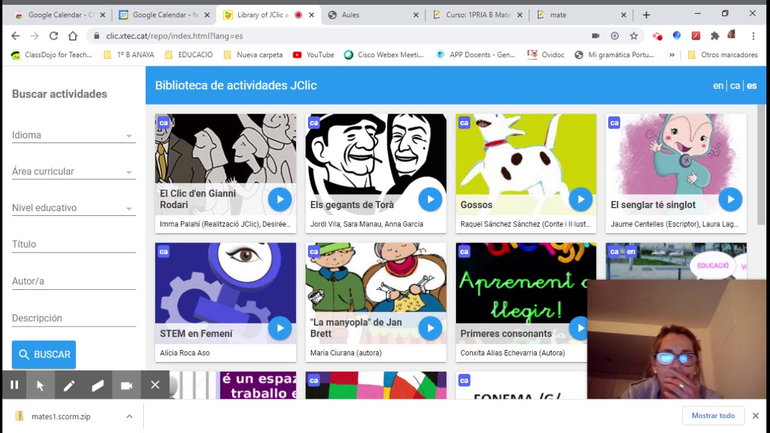Image resolution: width=770 pixels, height=433 pixels.
Task: Click the Título input field
Action: [x=74, y=244]
